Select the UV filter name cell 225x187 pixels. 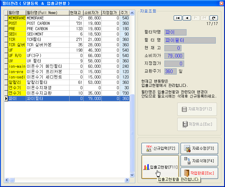pos(17,61)
